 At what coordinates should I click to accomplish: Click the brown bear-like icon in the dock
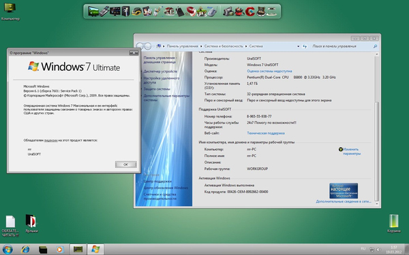click(260, 12)
